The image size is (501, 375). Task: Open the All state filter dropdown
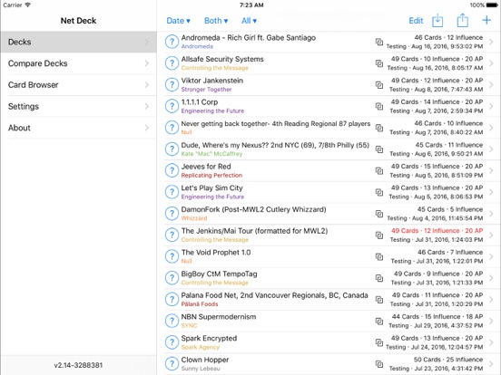pyautogui.click(x=249, y=21)
